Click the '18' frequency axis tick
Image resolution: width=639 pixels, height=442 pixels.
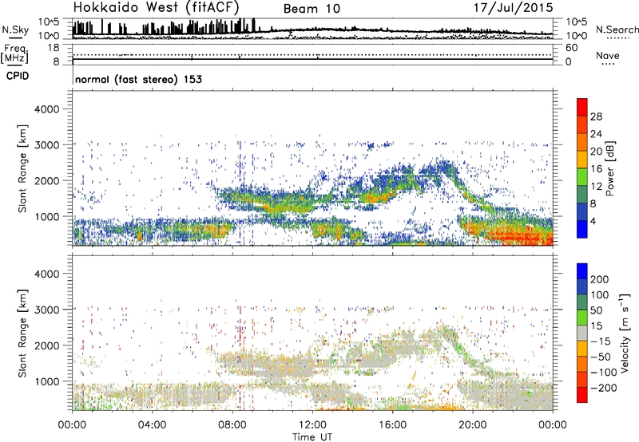coord(54,48)
